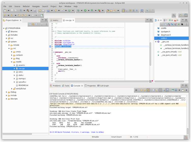This screenshot has height=142, width=191.
Task: Click the Build Finished message line
Action: 77,132
